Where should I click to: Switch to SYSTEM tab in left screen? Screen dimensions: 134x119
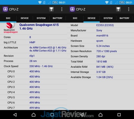[41, 18]
